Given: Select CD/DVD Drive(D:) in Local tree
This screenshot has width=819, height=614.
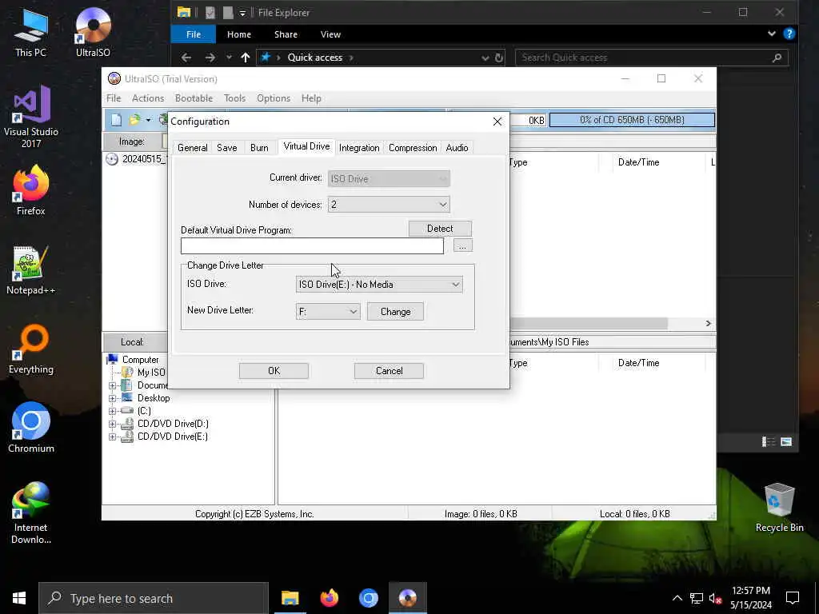Looking at the screenshot, I should click(173, 424).
